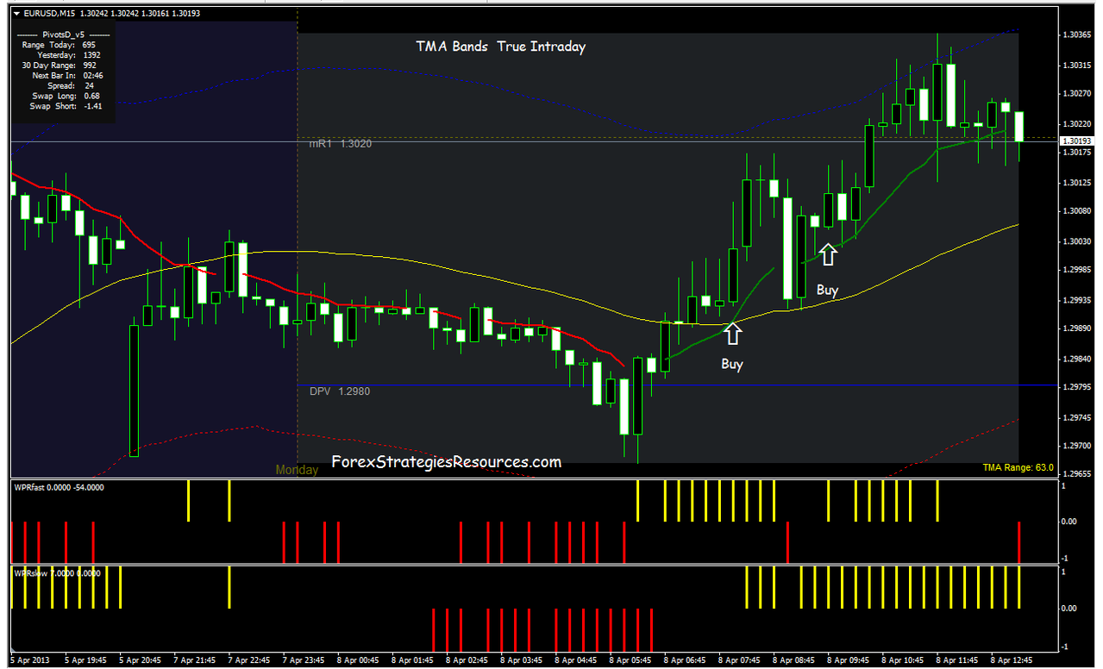
Task: Click the mR1 1.3020 resistance label
Action: [339, 143]
